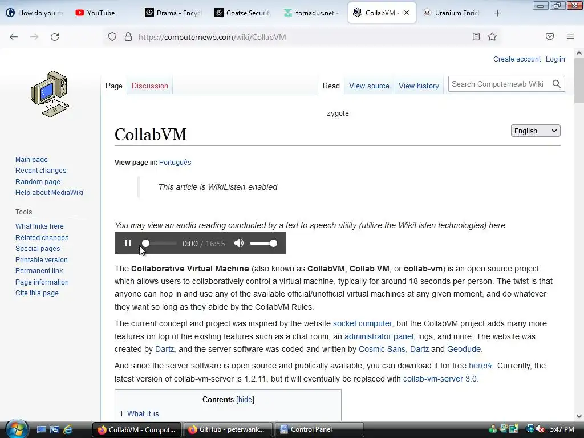
Task: Click the page scrollbar down arrow
Action: point(579,416)
